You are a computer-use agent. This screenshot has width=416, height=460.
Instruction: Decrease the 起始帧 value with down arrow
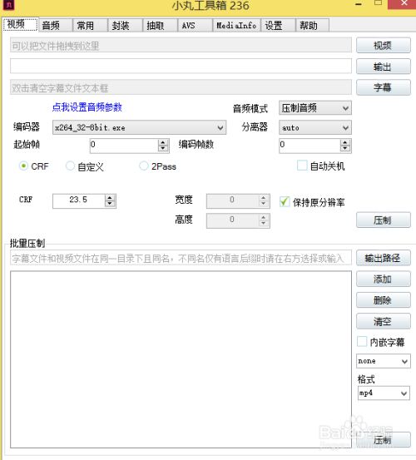pos(163,148)
